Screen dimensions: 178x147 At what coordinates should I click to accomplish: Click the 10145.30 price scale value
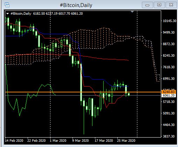pyautogui.click(x=170, y=21)
